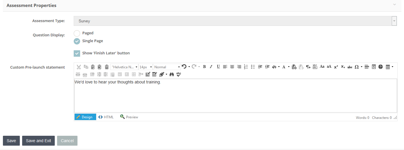
Task: Apply italic formatting to text
Action: pyautogui.click(x=211, y=67)
